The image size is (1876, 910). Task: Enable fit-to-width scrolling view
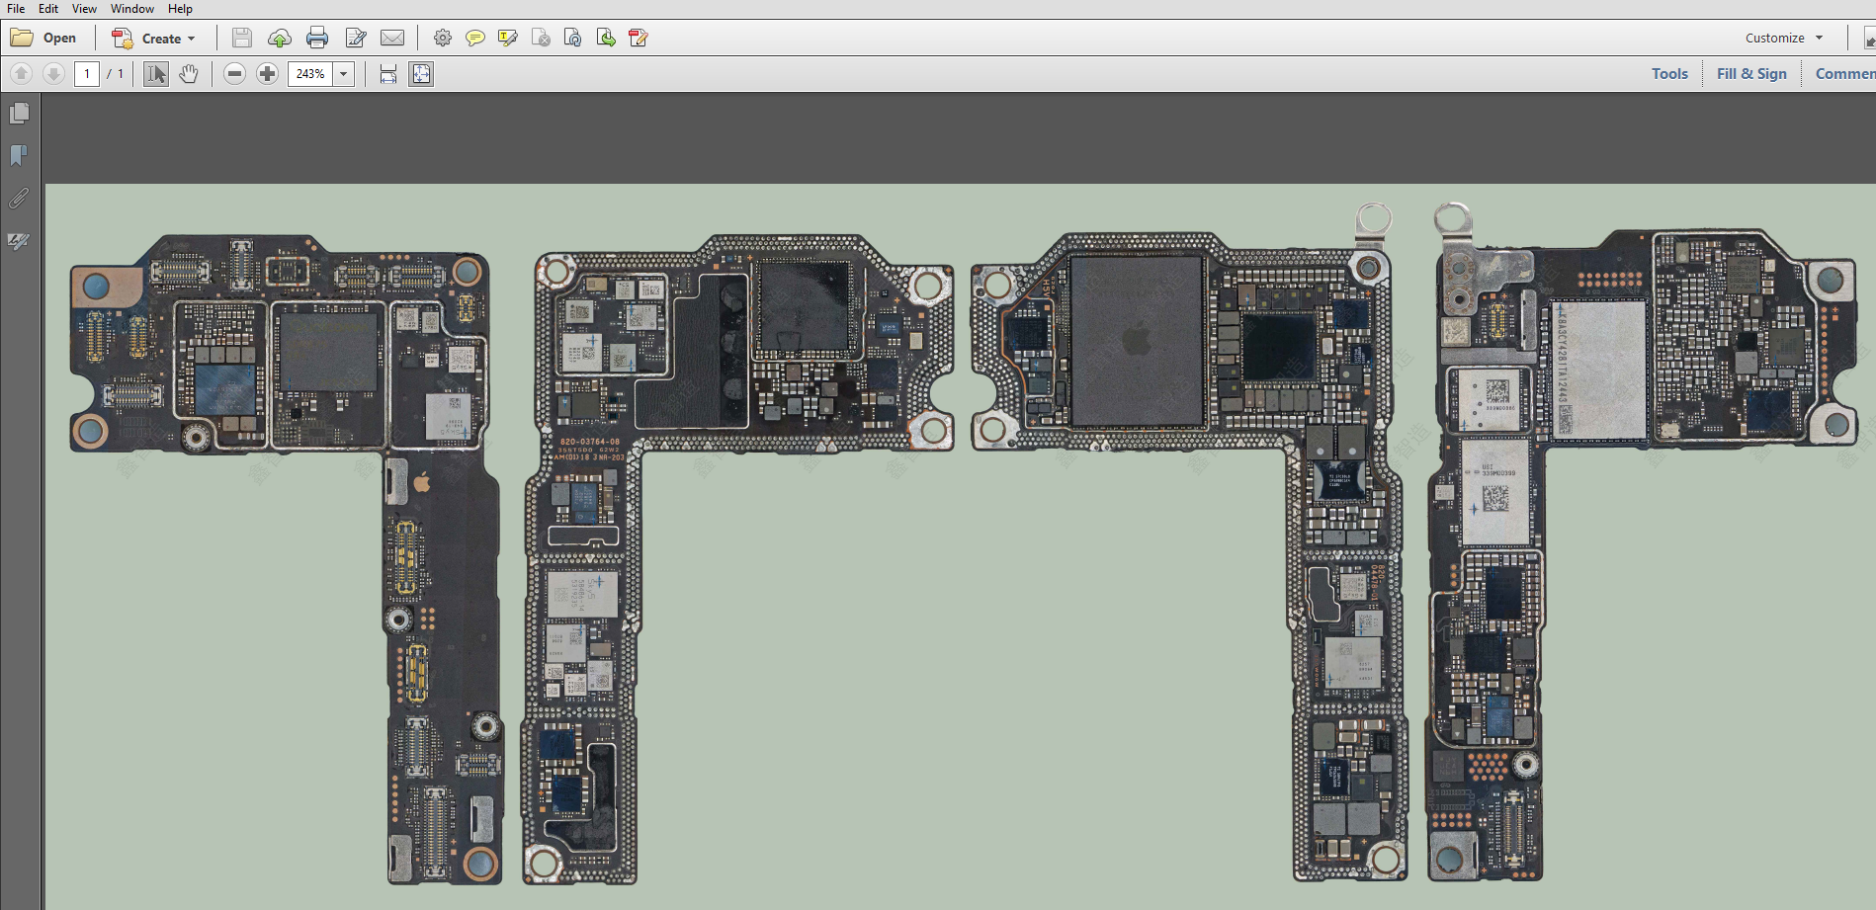point(388,74)
